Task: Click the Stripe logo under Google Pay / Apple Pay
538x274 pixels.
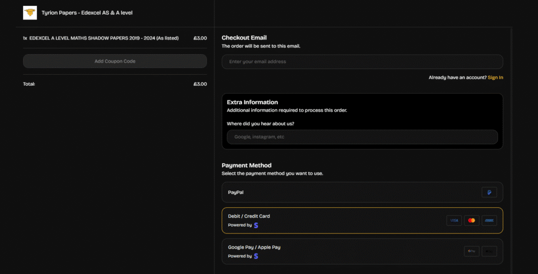Action: (x=256, y=256)
